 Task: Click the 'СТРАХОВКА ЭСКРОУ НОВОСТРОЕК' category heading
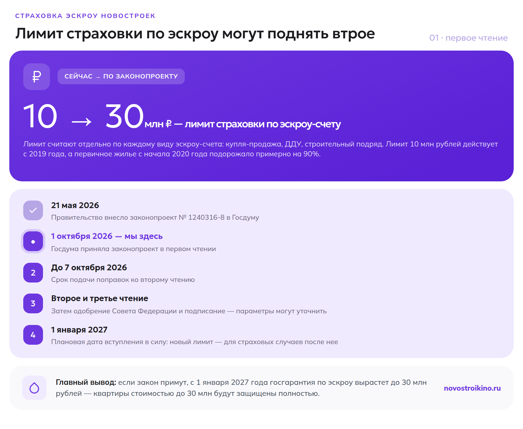coord(85,16)
